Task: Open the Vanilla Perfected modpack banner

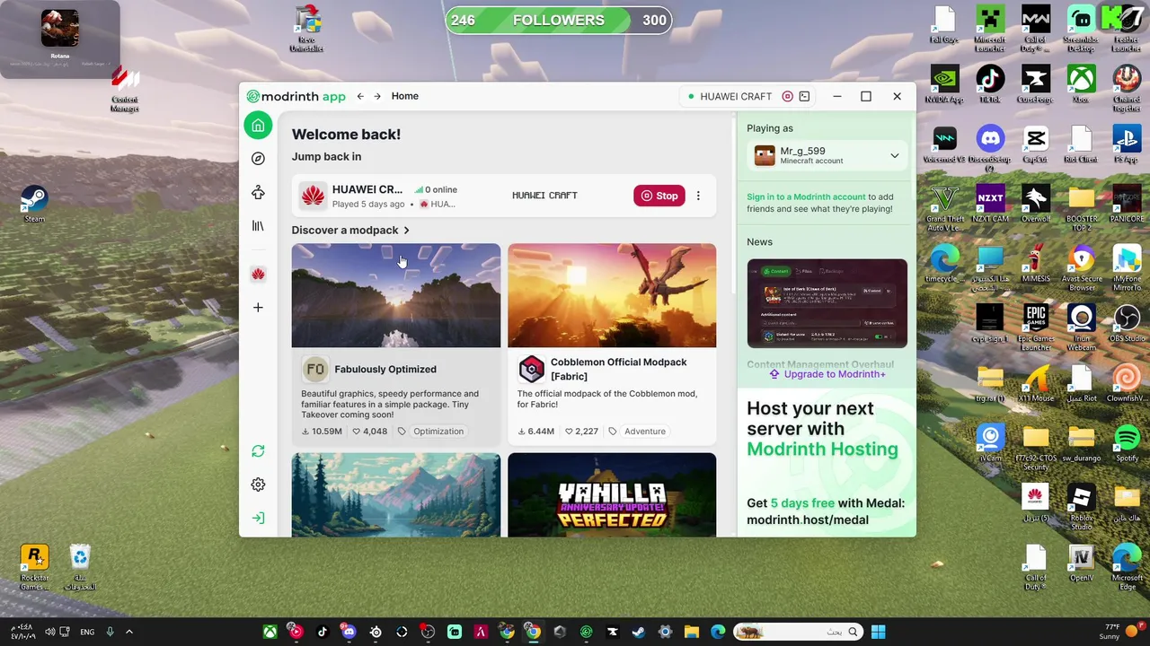Action: coord(612,494)
